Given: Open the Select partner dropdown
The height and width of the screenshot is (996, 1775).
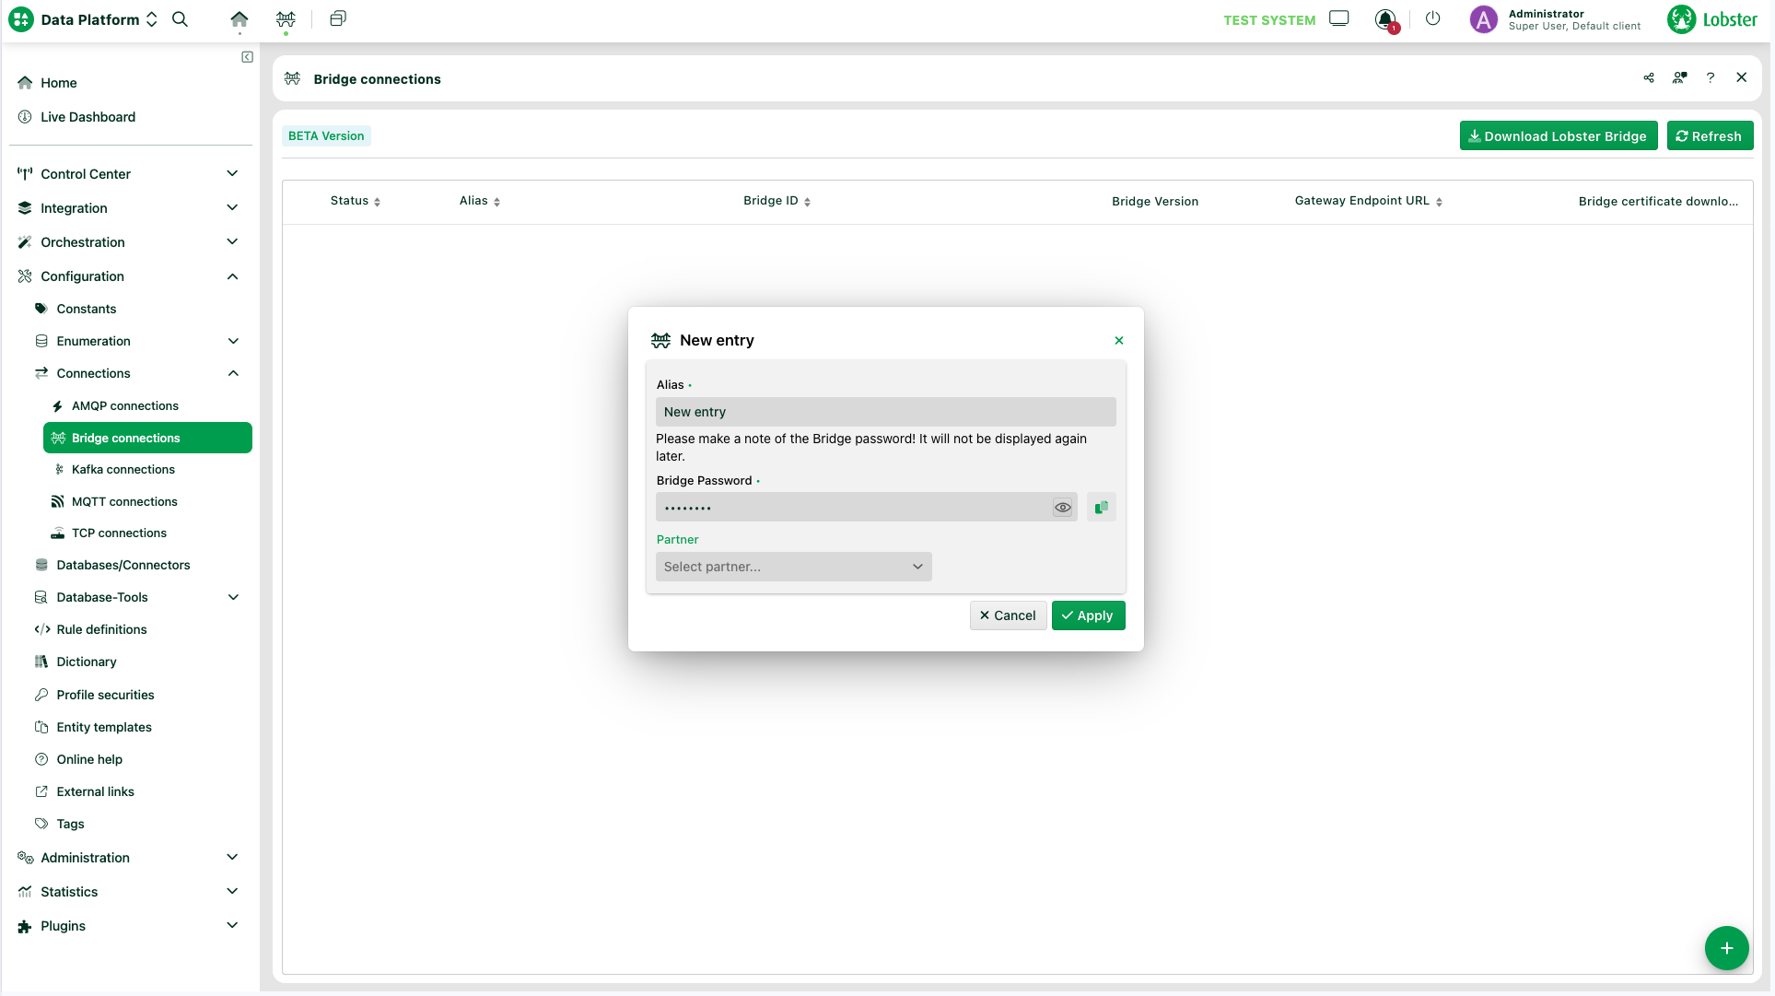Looking at the screenshot, I should [793, 567].
